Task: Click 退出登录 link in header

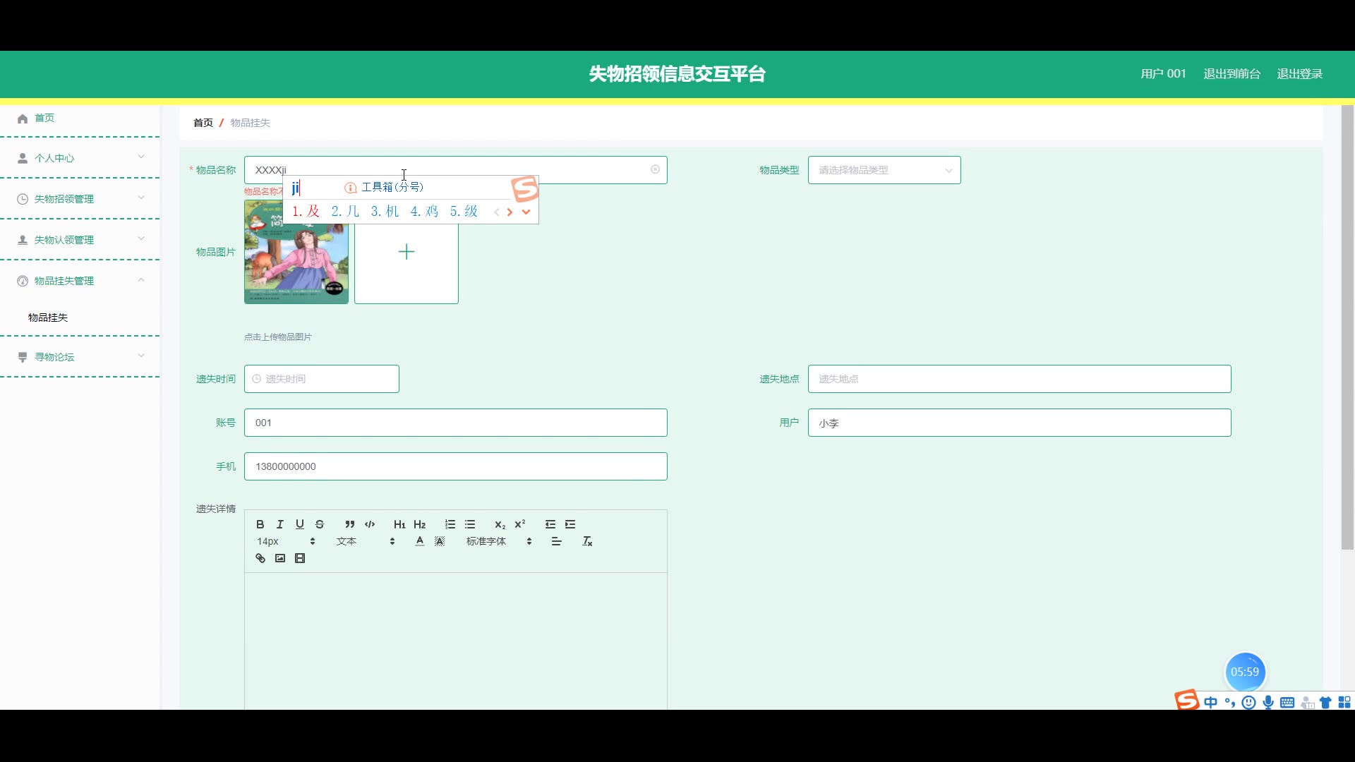Action: [x=1299, y=73]
